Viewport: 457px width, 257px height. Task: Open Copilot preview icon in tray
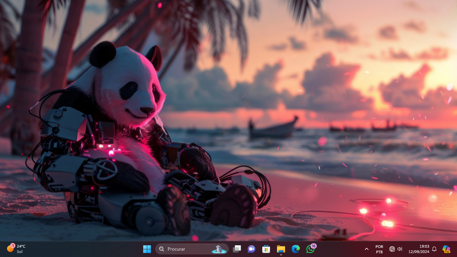pos(446,249)
